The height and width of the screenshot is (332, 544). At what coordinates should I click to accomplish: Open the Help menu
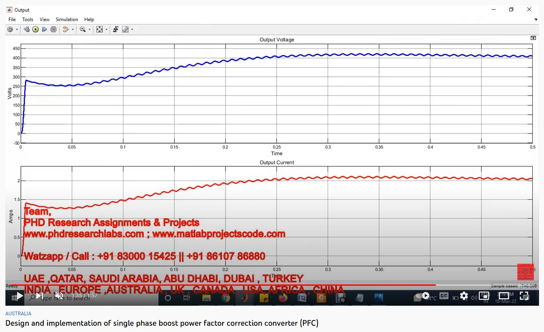coord(89,19)
